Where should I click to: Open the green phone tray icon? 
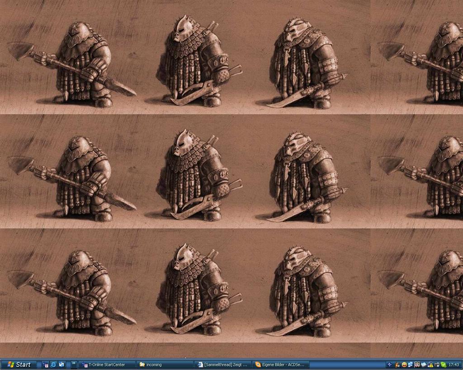coord(444,365)
